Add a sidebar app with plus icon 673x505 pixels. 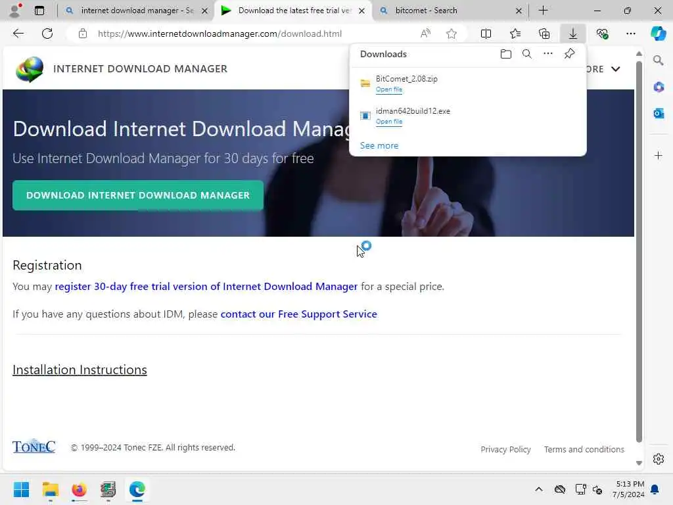pos(659,155)
